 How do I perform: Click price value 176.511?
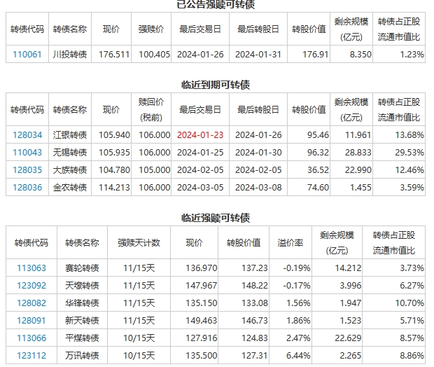(114, 55)
